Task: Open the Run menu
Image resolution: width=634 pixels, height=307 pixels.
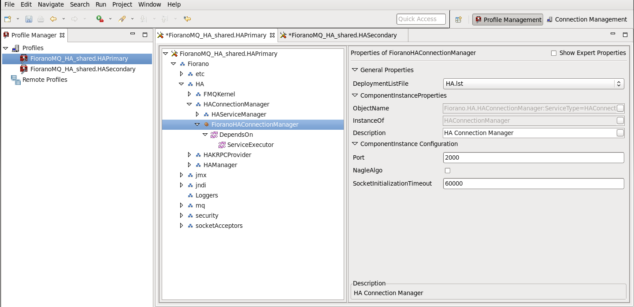Action: pos(101,4)
